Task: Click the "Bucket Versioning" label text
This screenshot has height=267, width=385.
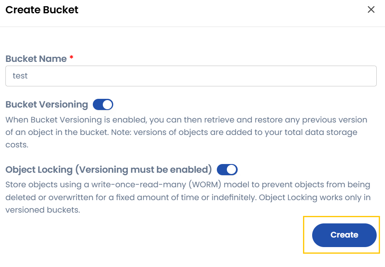Action: (47, 104)
